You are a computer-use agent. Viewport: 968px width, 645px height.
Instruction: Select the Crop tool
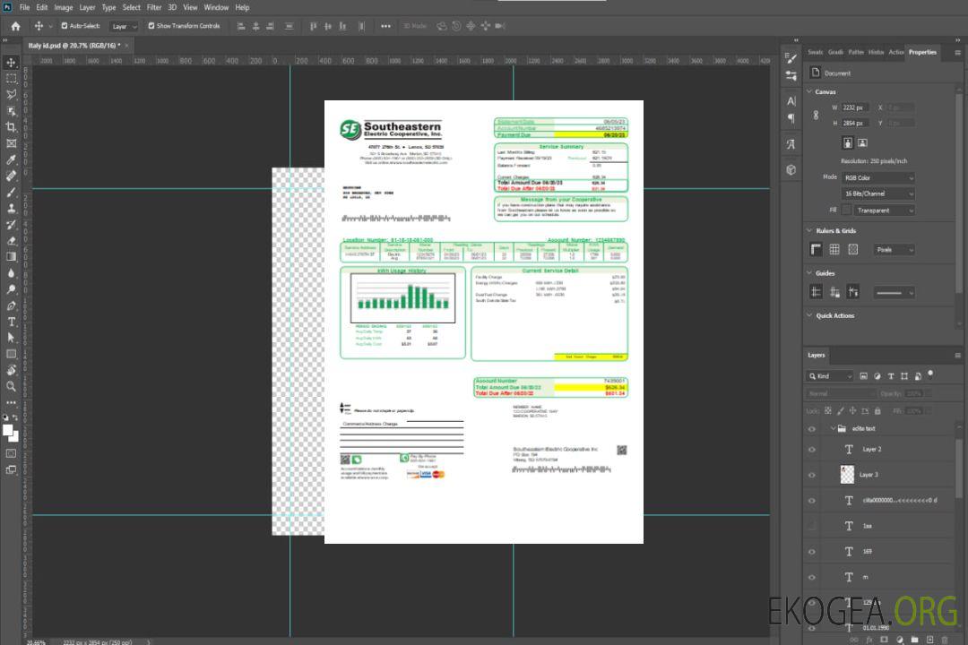pyautogui.click(x=12, y=127)
